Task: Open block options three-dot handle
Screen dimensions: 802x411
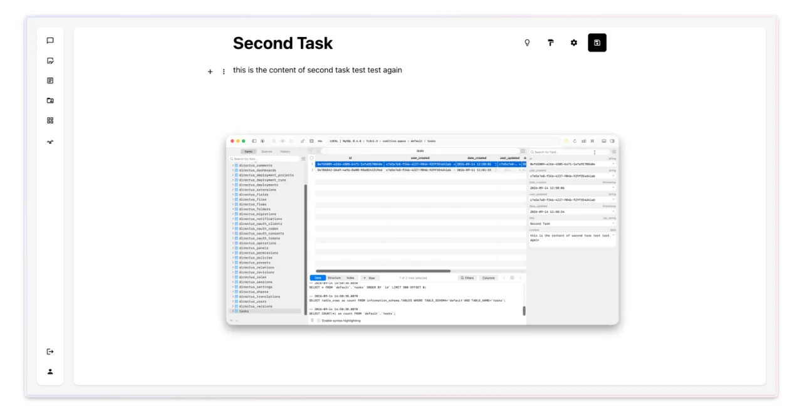Action: [x=224, y=71]
